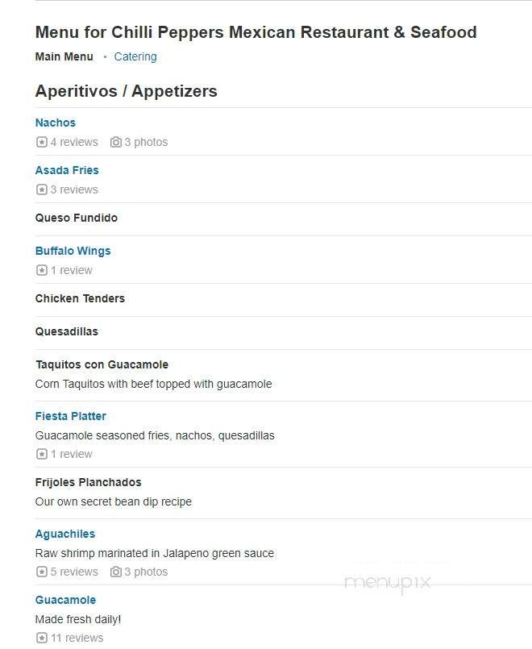Open the Guacamole item page
Viewport: 532px width, 649px height.
pyautogui.click(x=65, y=600)
